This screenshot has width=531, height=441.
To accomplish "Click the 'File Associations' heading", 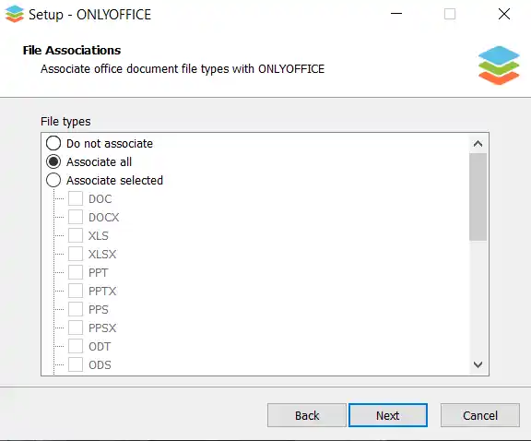I will tap(72, 50).
